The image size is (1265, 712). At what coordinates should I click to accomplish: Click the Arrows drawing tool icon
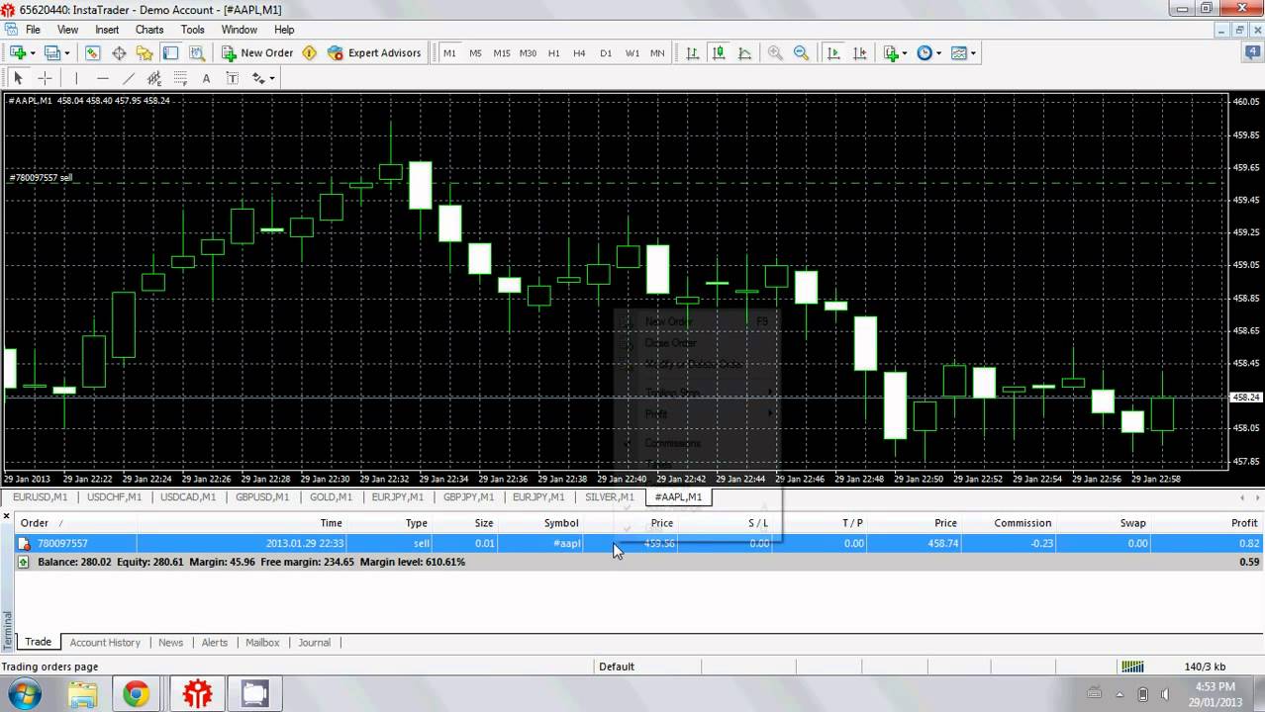tap(258, 78)
